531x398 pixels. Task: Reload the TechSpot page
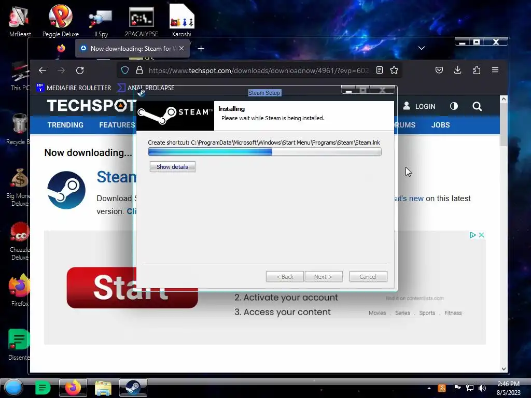coord(80,70)
